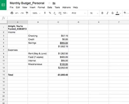Open the font size 10 dropdown
Viewport: 129px width, 104px height.
pyautogui.click(x=94, y=13)
